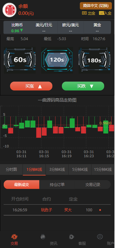This screenshot has width=115, height=248.
Task: Open the 资讯 news tab icon
Action: (x=43, y=237)
